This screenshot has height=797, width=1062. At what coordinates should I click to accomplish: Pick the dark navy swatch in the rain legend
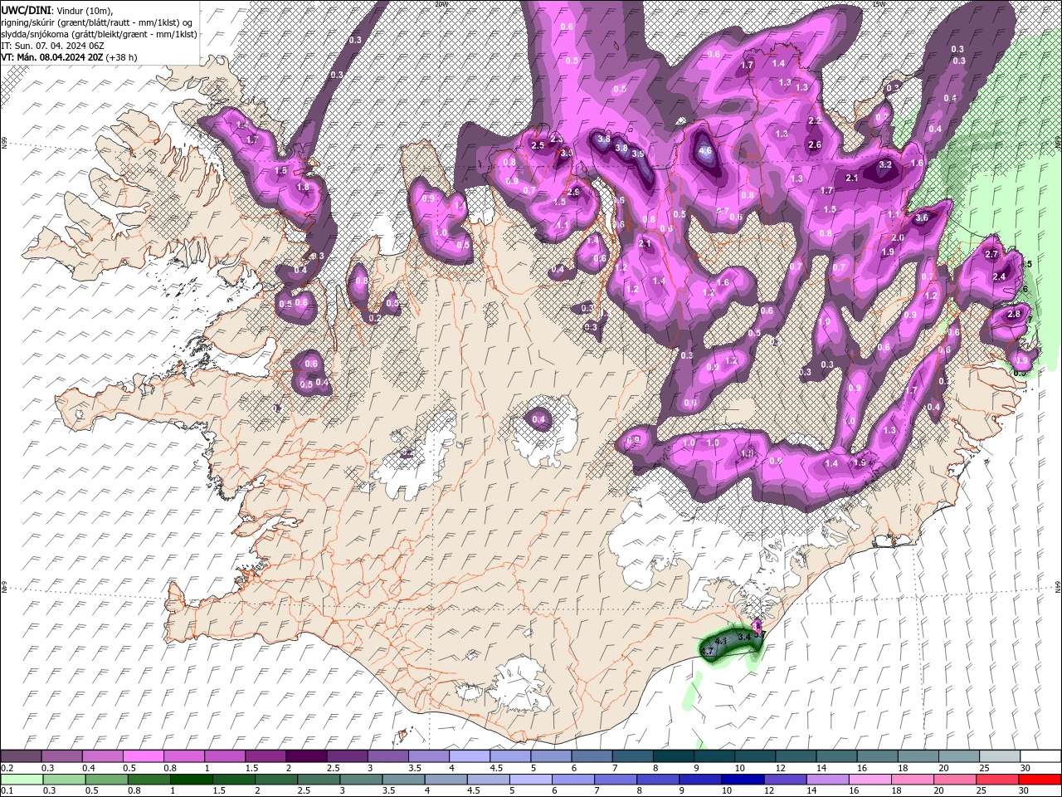[741, 780]
